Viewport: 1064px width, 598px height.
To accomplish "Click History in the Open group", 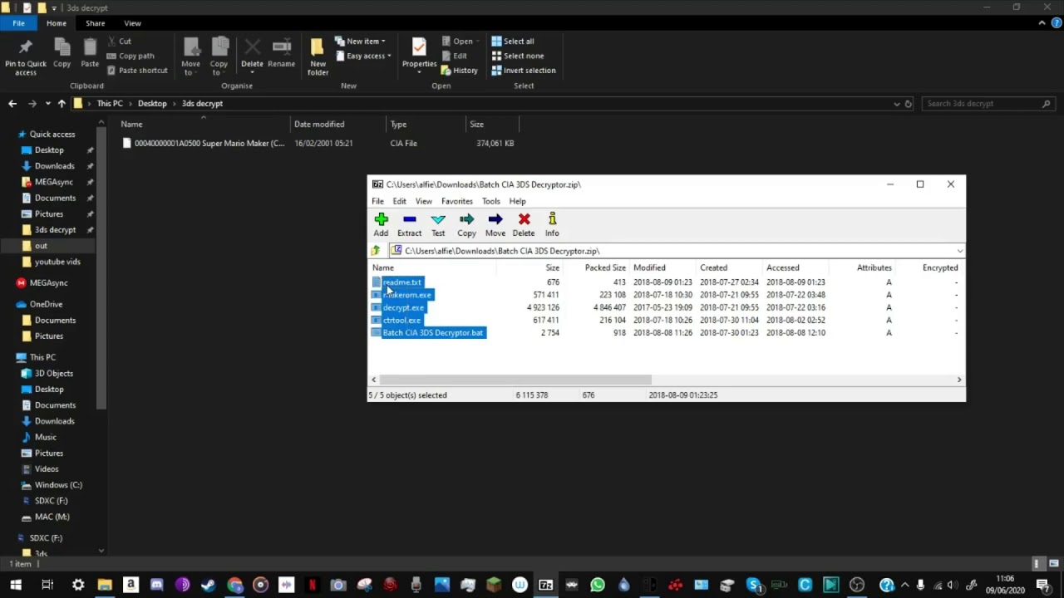I will click(x=460, y=71).
